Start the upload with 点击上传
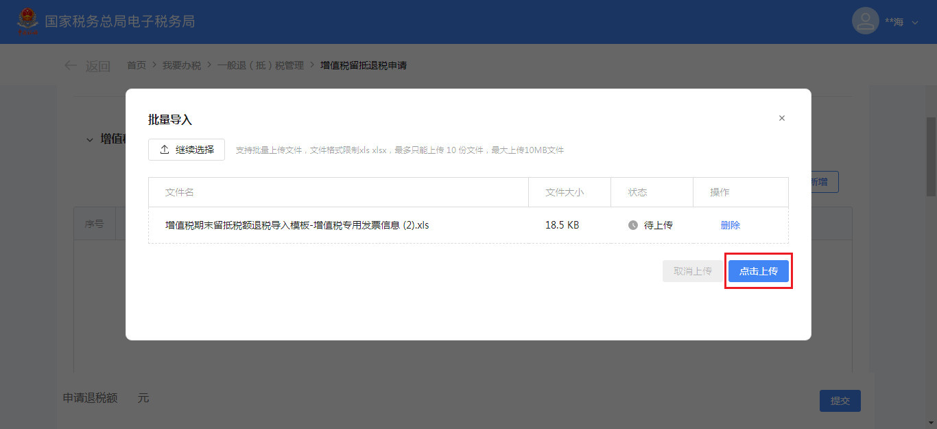Viewport: 937px width, 429px height. (758, 271)
